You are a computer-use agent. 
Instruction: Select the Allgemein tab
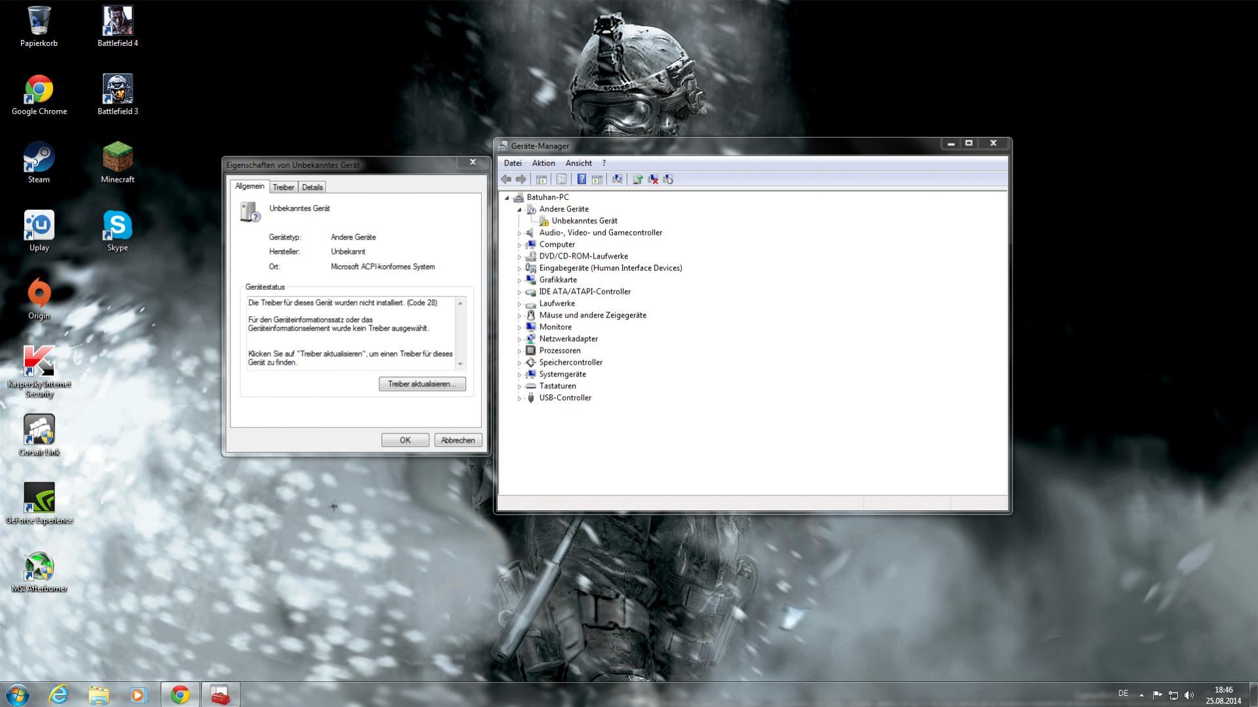(x=250, y=186)
